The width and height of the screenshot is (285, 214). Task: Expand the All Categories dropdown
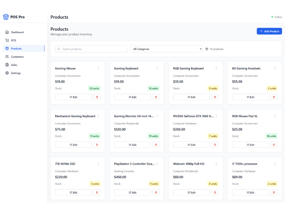pyautogui.click(x=166, y=49)
